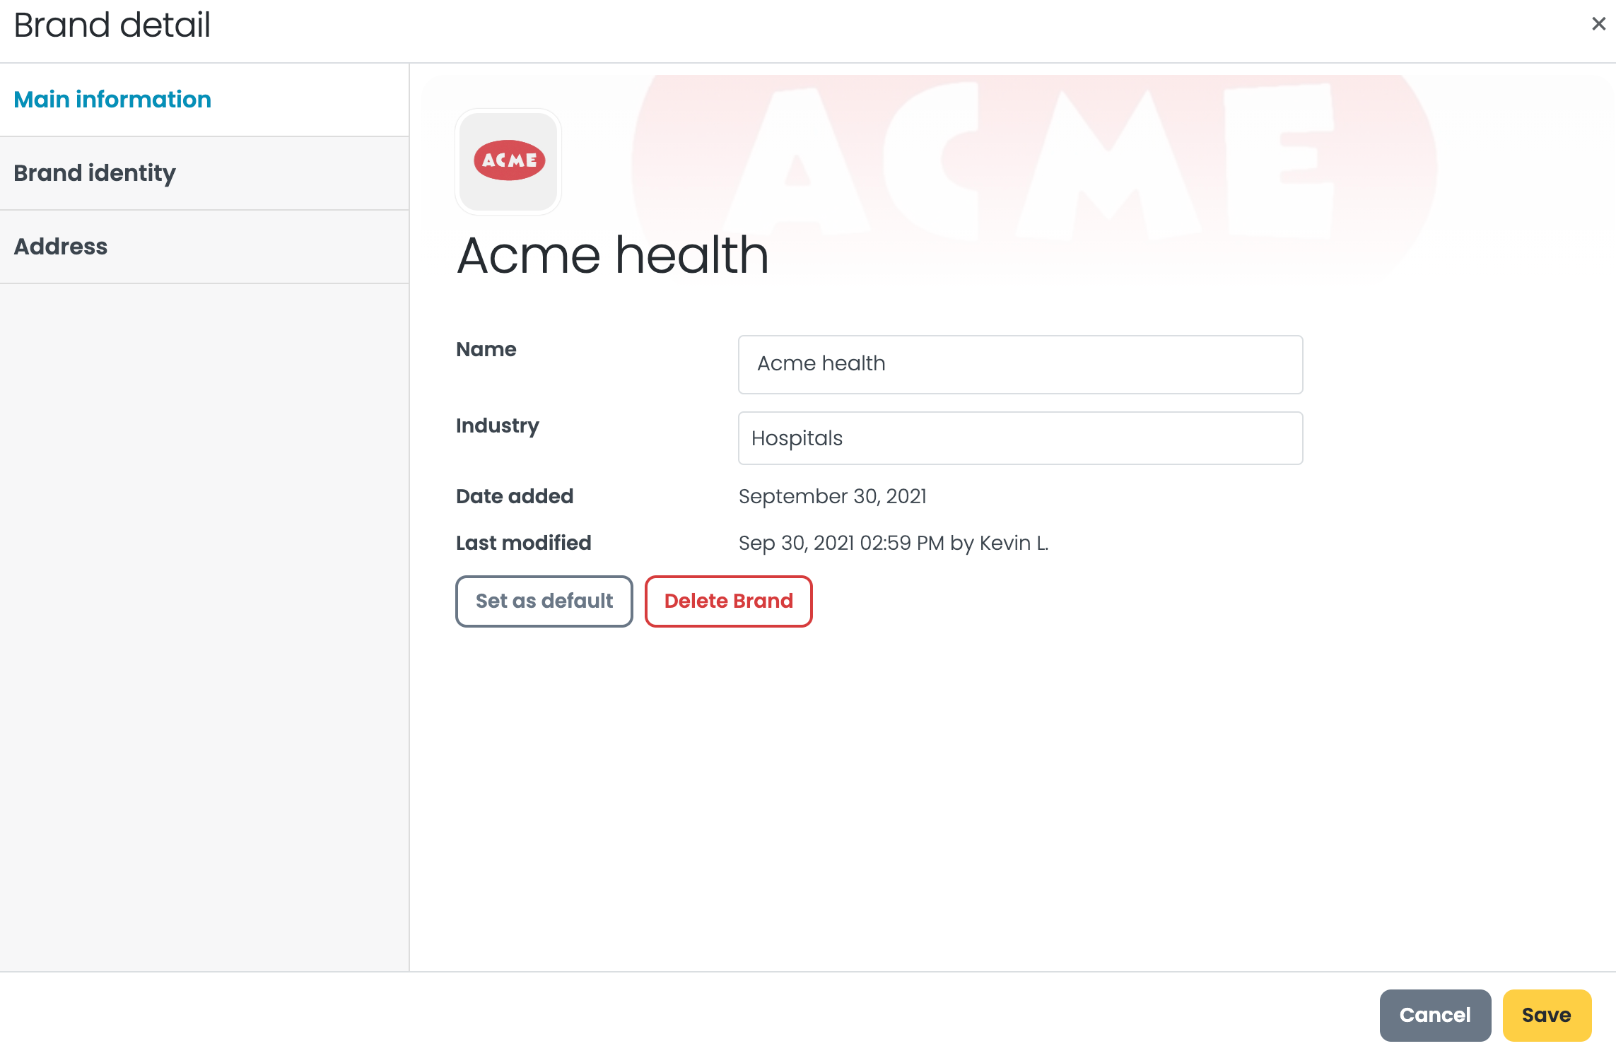Click the Brand detail dialog title
The height and width of the screenshot is (1046, 1616).
click(x=112, y=25)
